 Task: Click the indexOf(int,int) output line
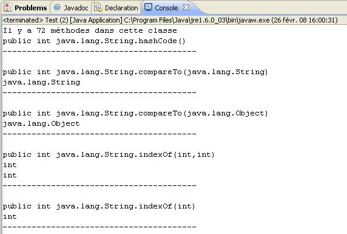[109, 154]
